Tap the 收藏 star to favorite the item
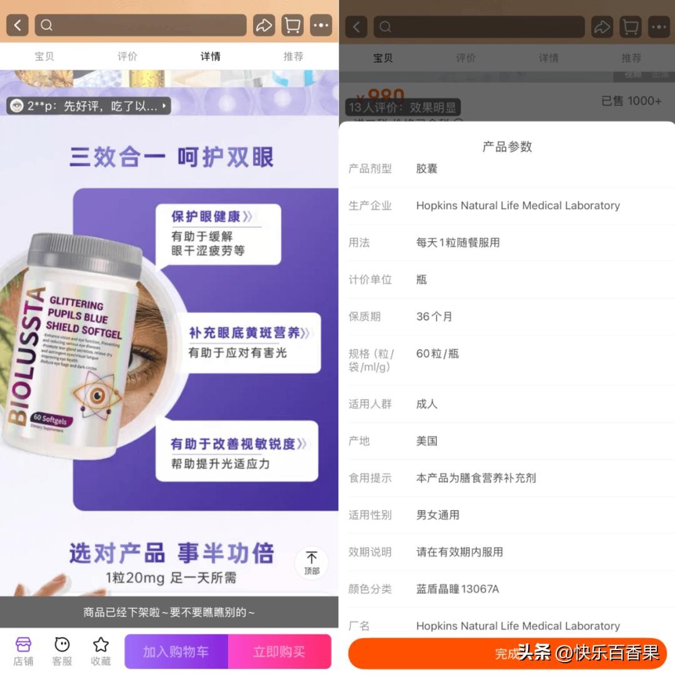Image resolution: width=675 pixels, height=677 pixels. tap(101, 651)
